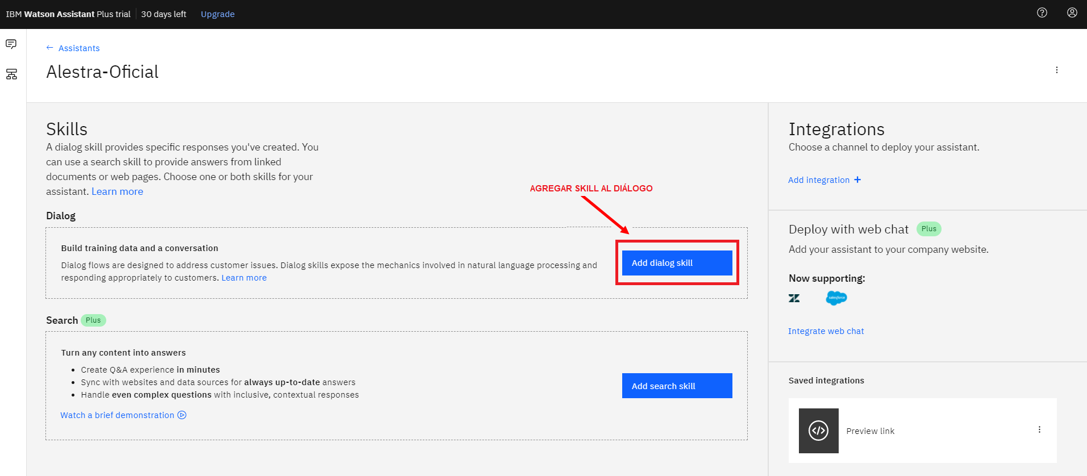Click the Alestra-Oficial assistant title

(x=102, y=72)
